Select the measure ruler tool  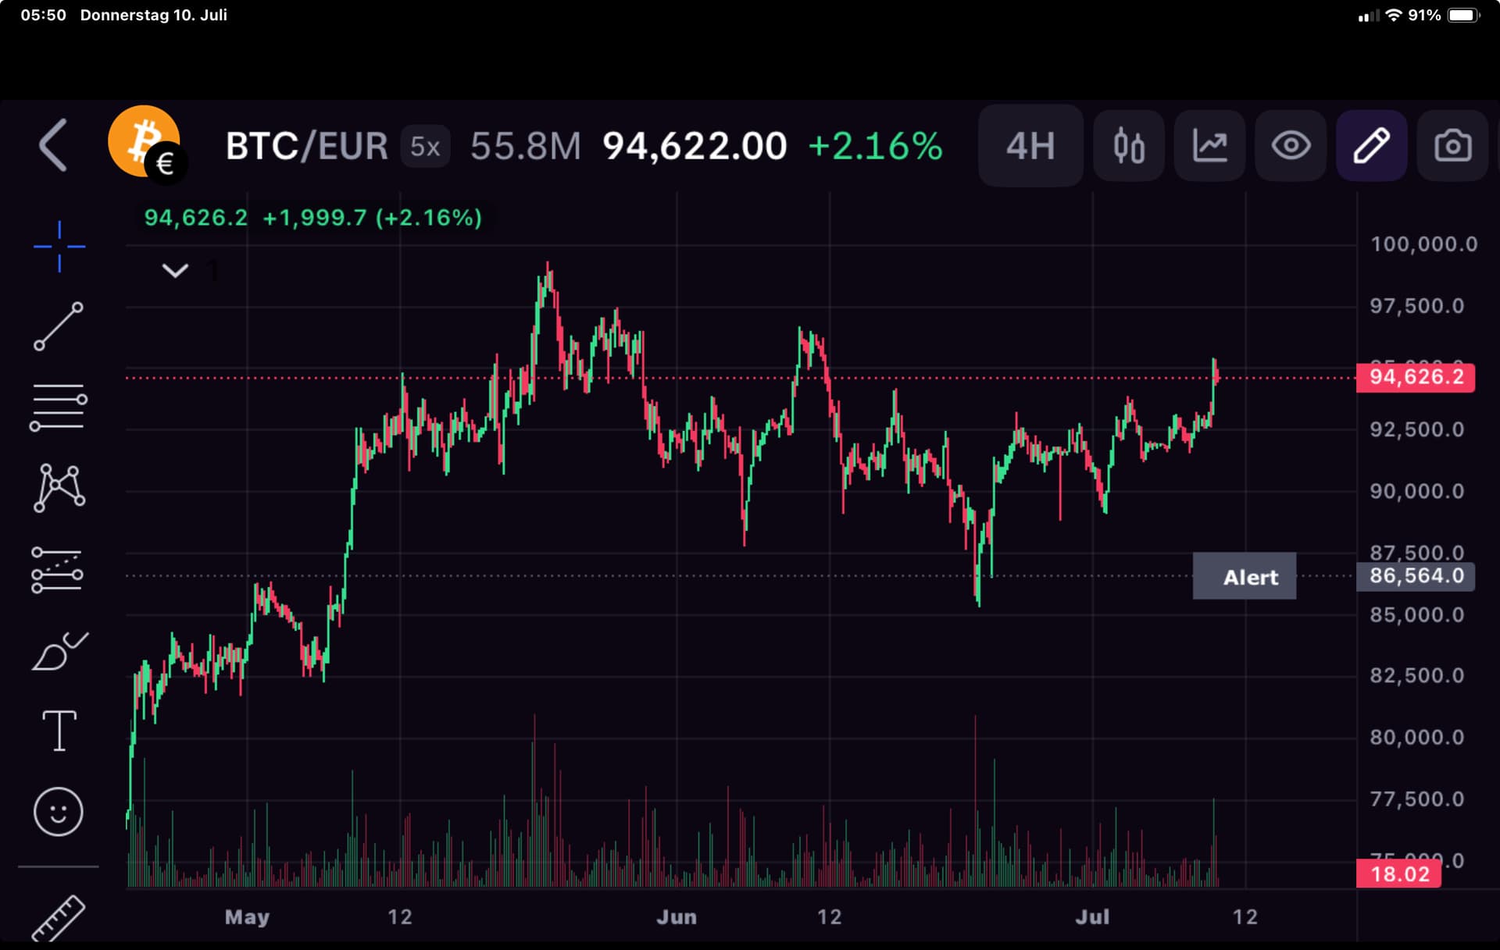(x=59, y=917)
